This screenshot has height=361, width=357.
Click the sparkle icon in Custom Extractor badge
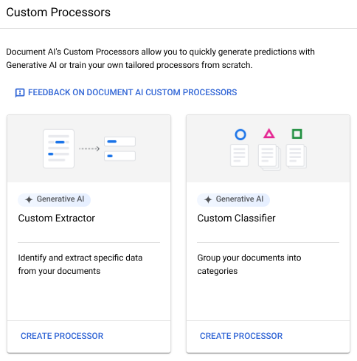[29, 199]
